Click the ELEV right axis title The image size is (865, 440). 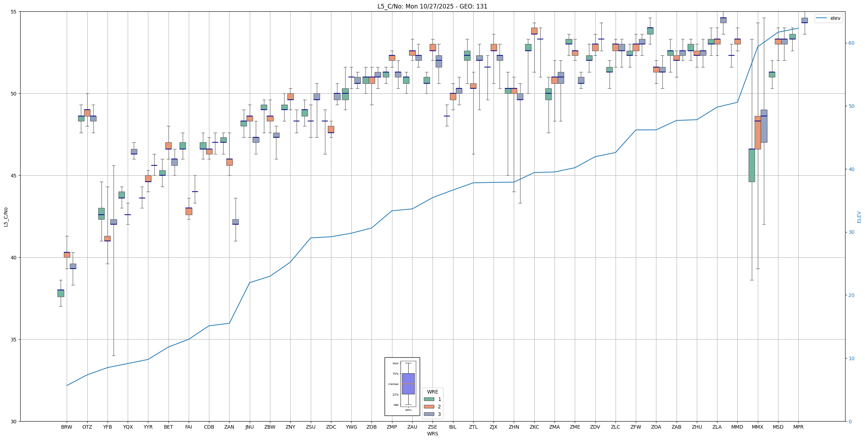point(859,217)
